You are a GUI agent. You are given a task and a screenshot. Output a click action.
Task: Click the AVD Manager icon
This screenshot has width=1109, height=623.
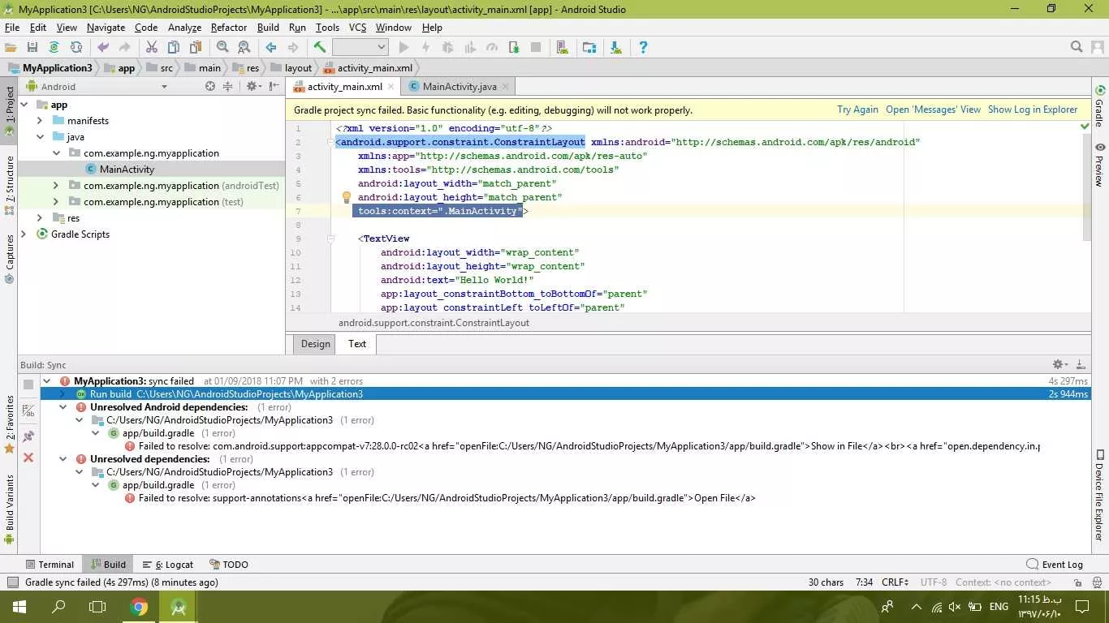[x=563, y=48]
